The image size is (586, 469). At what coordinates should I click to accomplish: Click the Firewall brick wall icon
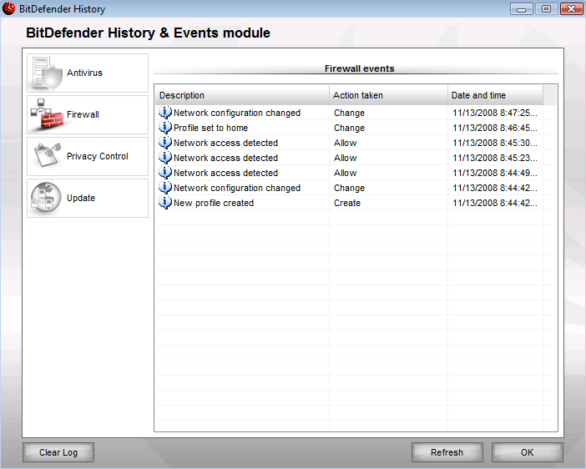(x=47, y=114)
